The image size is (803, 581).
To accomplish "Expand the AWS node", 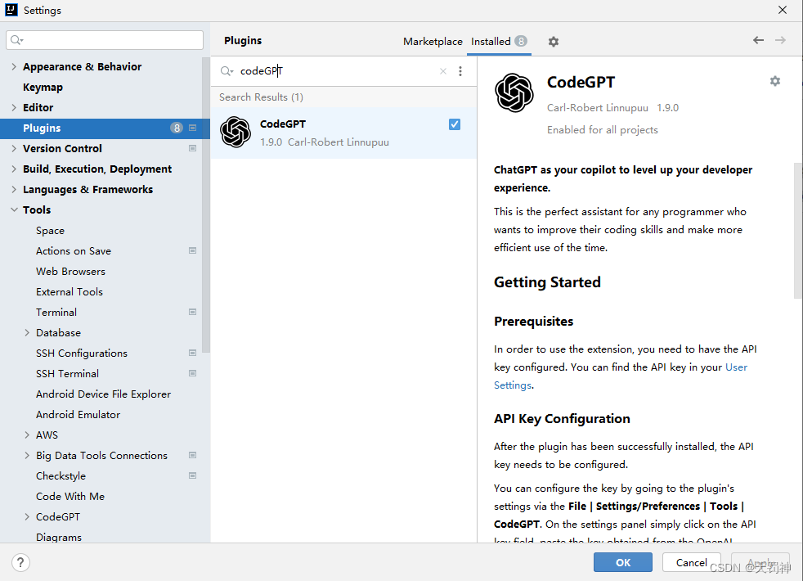I will [27, 435].
